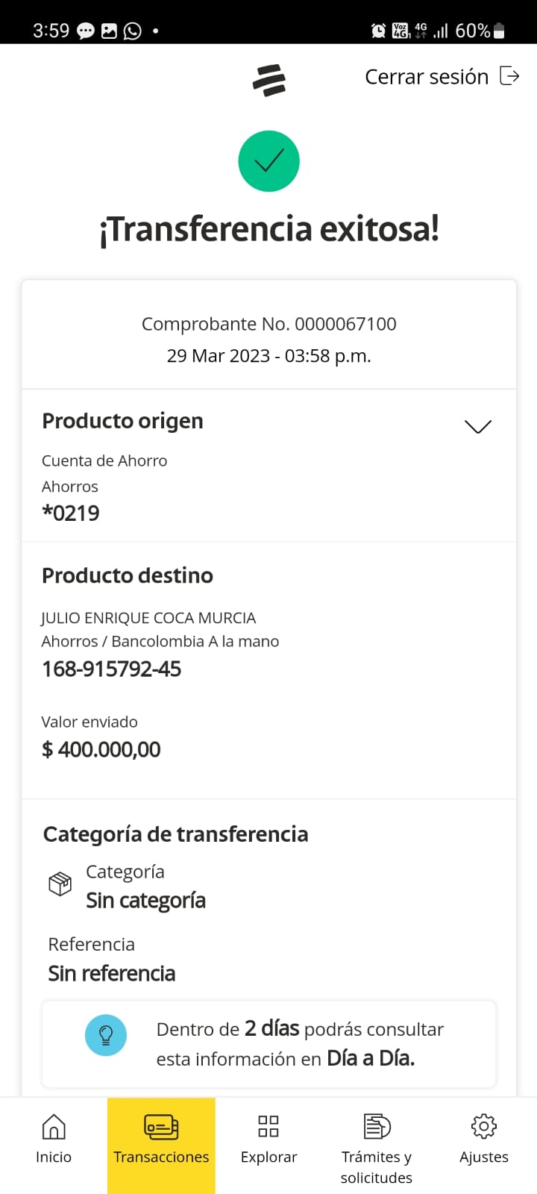The height and width of the screenshot is (1194, 537).
Task: Open Inicio home icon
Action: [54, 1127]
